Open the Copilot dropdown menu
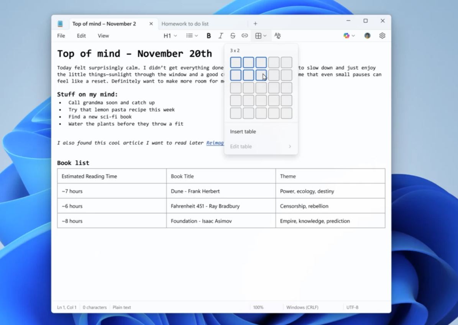458x325 pixels. pyautogui.click(x=349, y=36)
